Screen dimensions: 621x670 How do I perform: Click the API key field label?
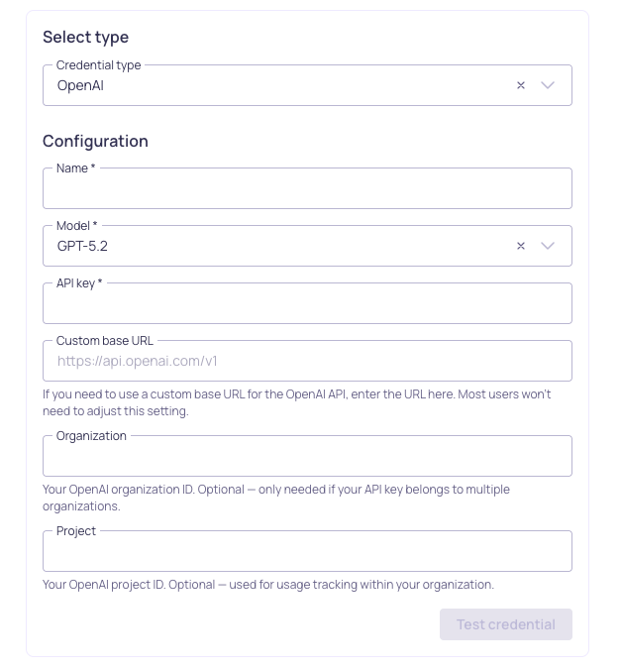(x=79, y=283)
